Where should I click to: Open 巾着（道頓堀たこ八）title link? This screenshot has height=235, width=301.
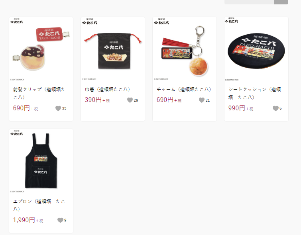click(x=108, y=89)
